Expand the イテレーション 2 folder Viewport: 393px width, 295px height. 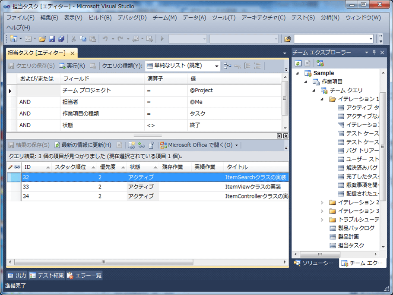(322, 202)
